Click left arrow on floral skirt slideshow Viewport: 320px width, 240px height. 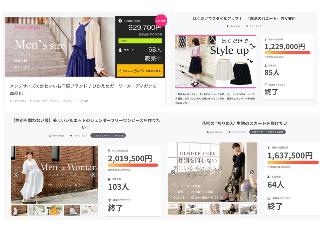pos(173,172)
